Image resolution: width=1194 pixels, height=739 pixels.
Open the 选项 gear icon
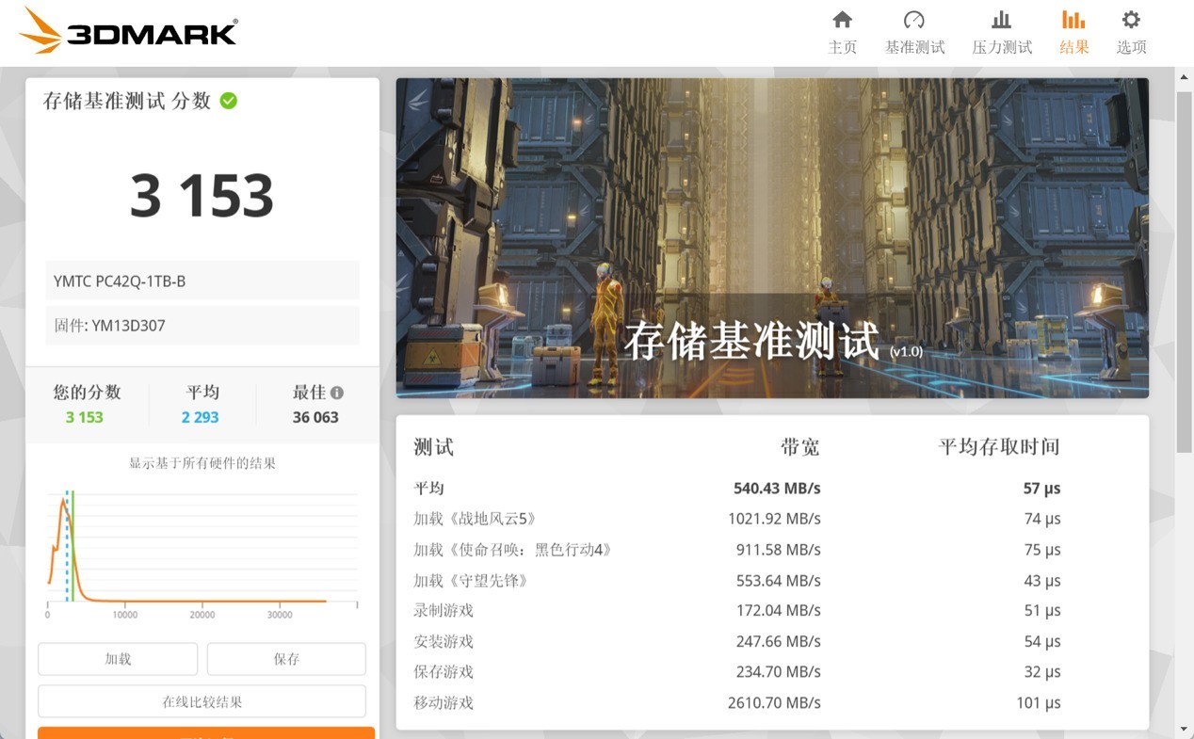point(1131,20)
